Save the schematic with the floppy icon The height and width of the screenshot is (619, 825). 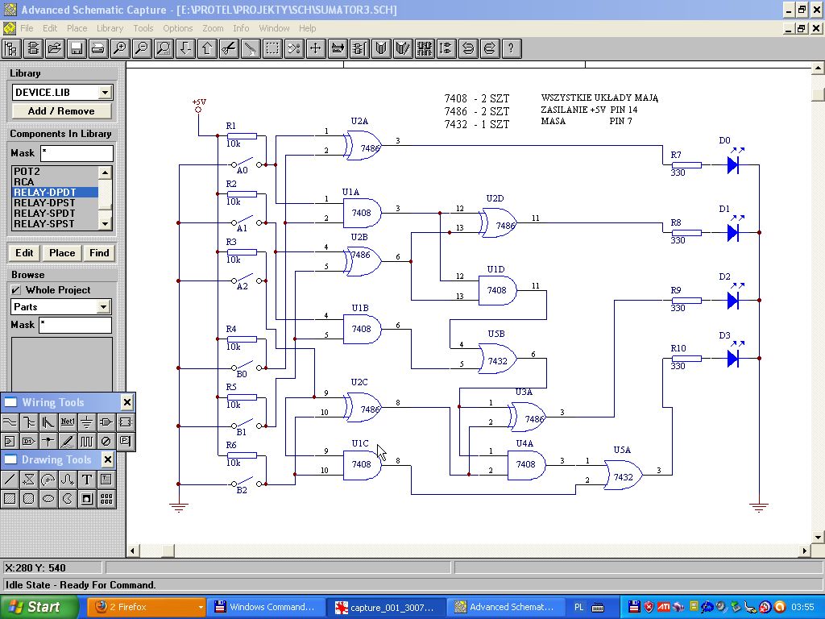pyautogui.click(x=77, y=49)
